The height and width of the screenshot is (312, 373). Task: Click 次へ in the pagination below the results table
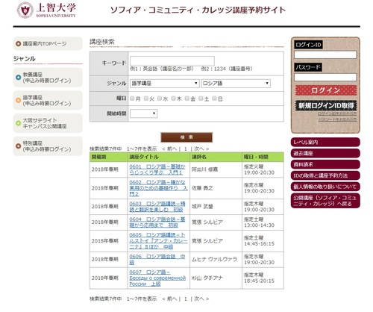coord(199,299)
